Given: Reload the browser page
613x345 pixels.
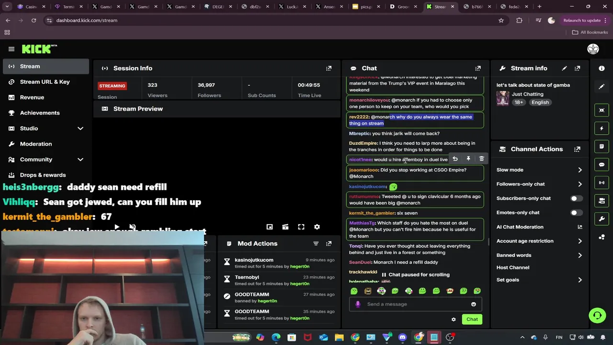Looking at the screenshot, I should tap(34, 20).
